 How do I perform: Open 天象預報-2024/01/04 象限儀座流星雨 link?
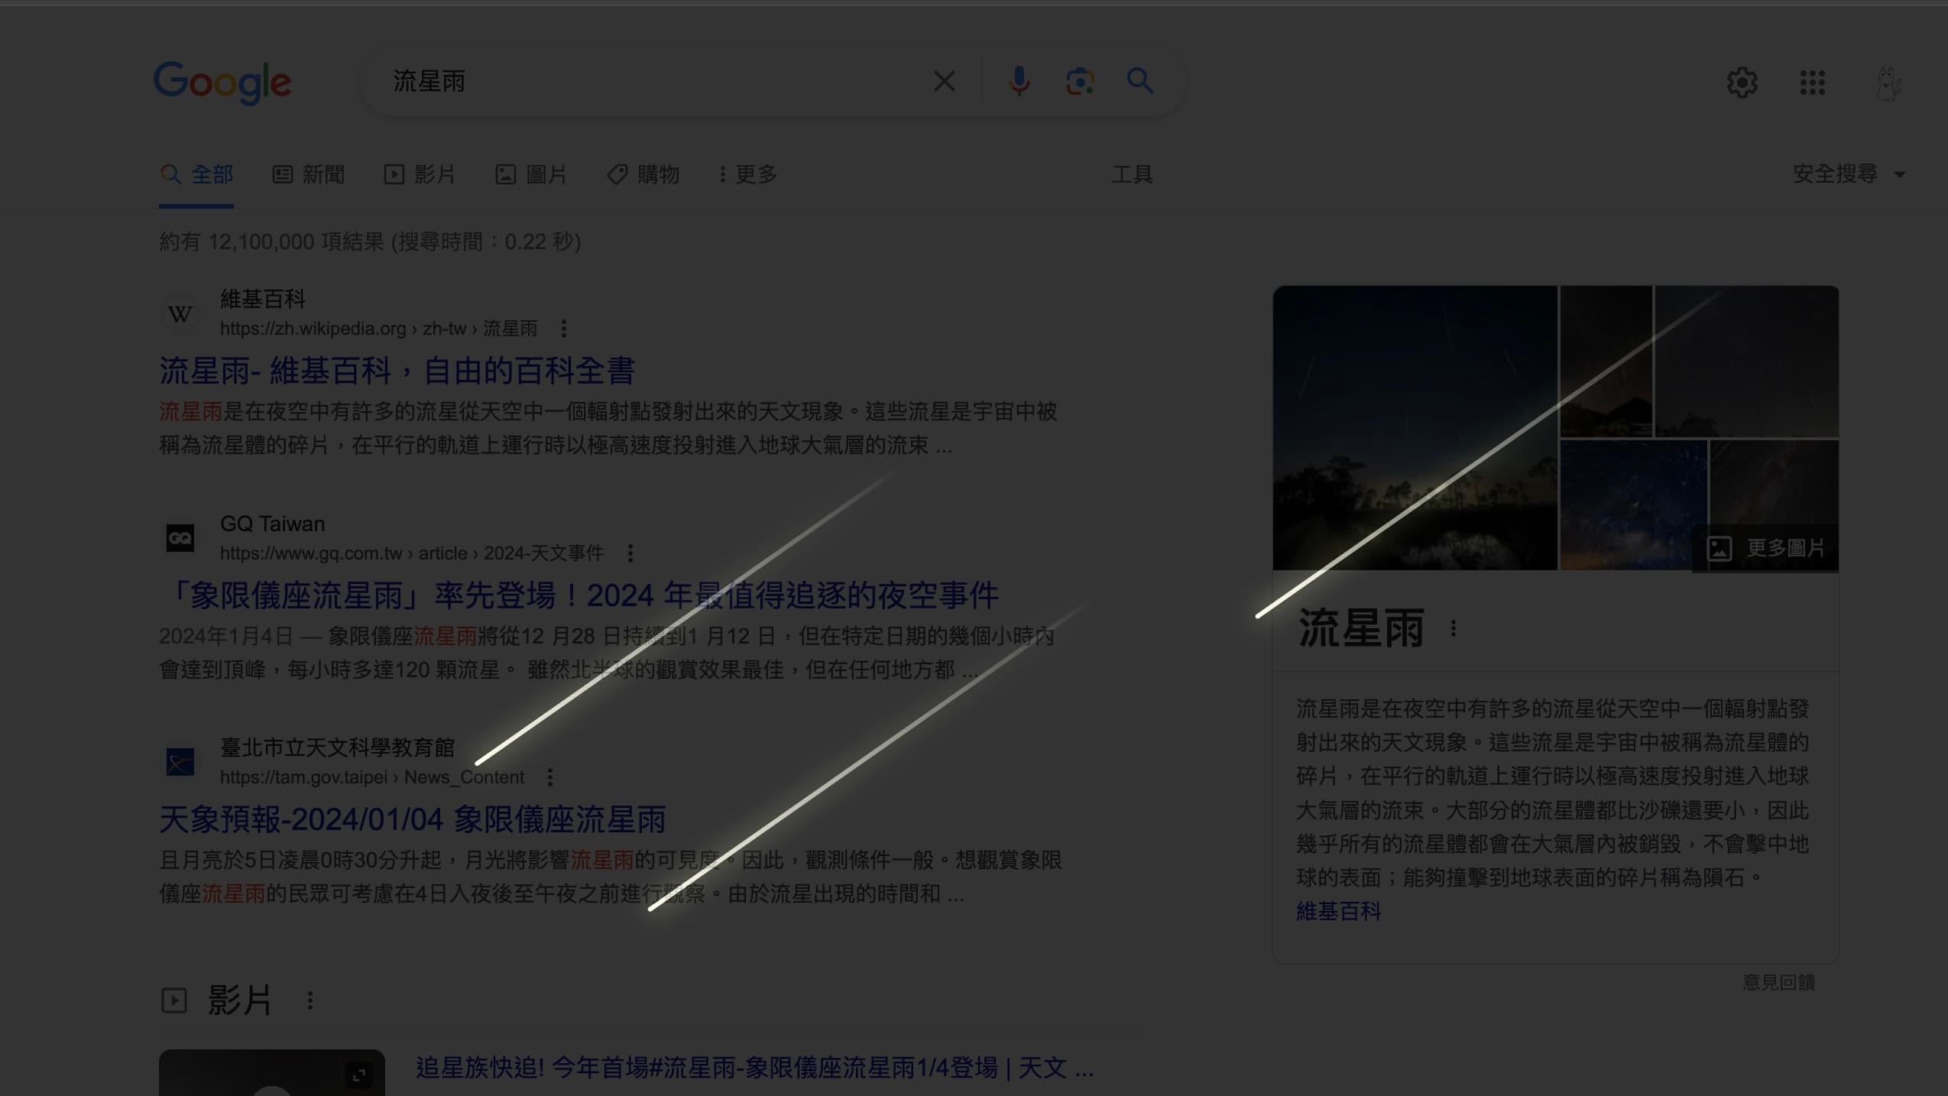click(x=413, y=819)
